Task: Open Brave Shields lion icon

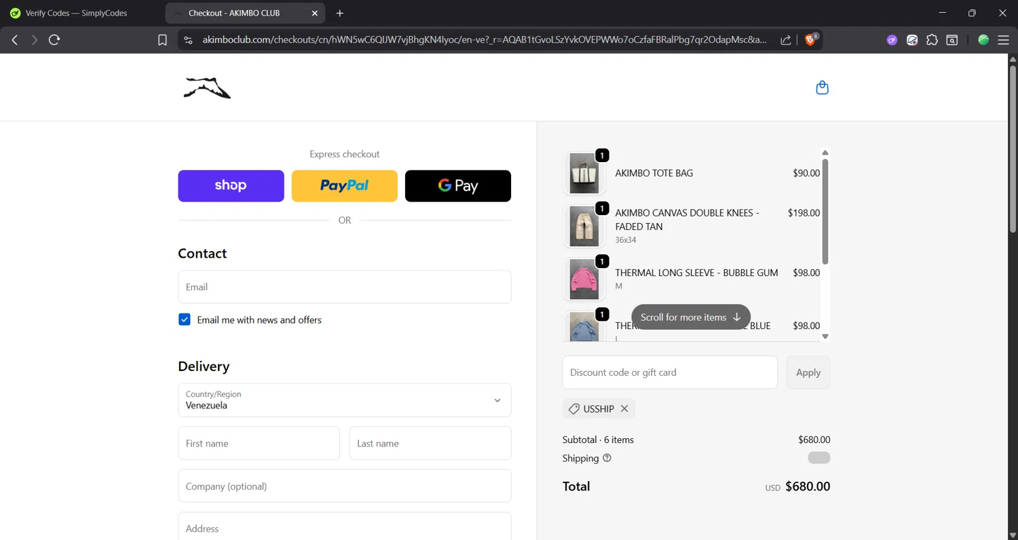Action: coord(810,40)
